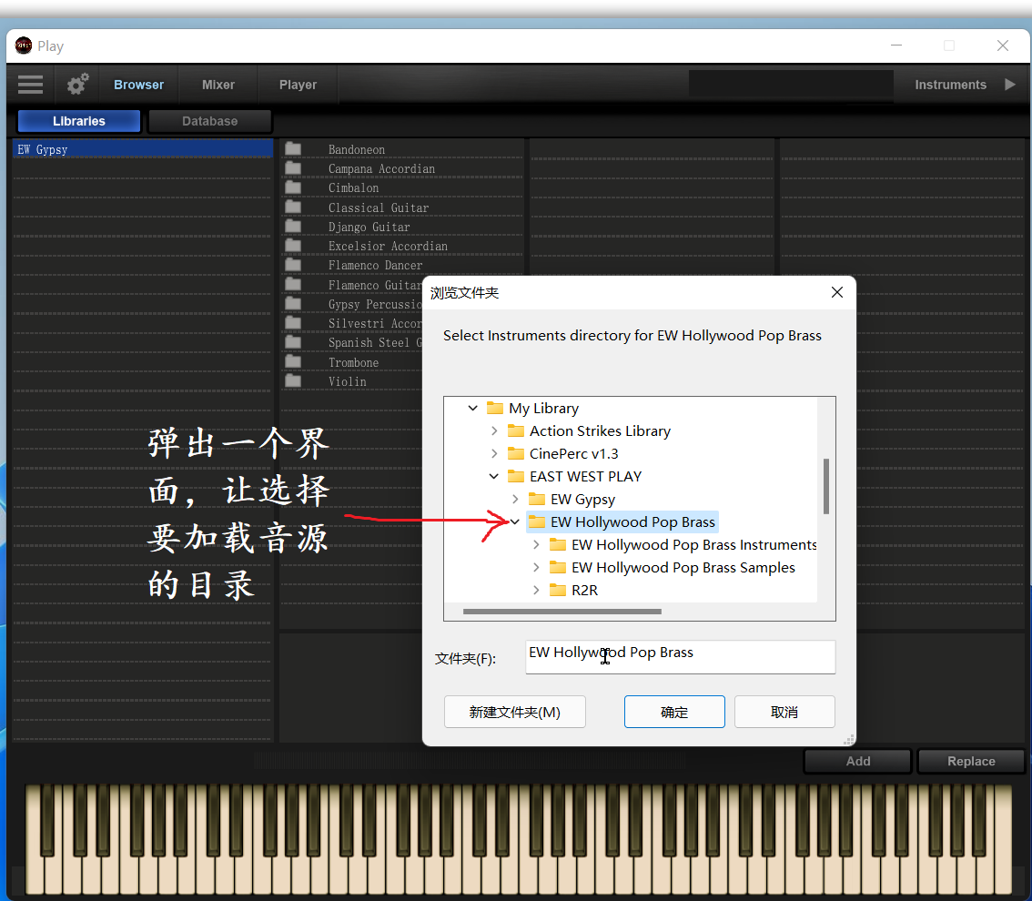Click the Play application logo icon
This screenshot has width=1032, height=901.
tap(23, 46)
